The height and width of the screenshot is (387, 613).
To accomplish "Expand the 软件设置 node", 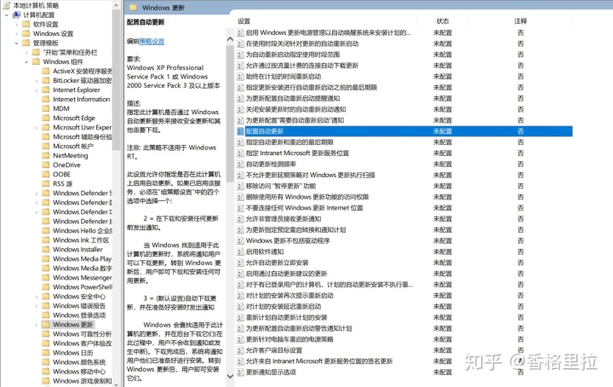I will click(x=16, y=24).
